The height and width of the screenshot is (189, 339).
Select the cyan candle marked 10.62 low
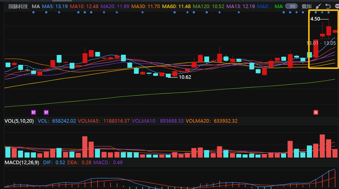click(168, 75)
